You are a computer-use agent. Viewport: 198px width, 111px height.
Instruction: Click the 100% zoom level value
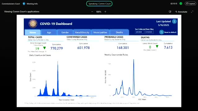coord(99,12)
